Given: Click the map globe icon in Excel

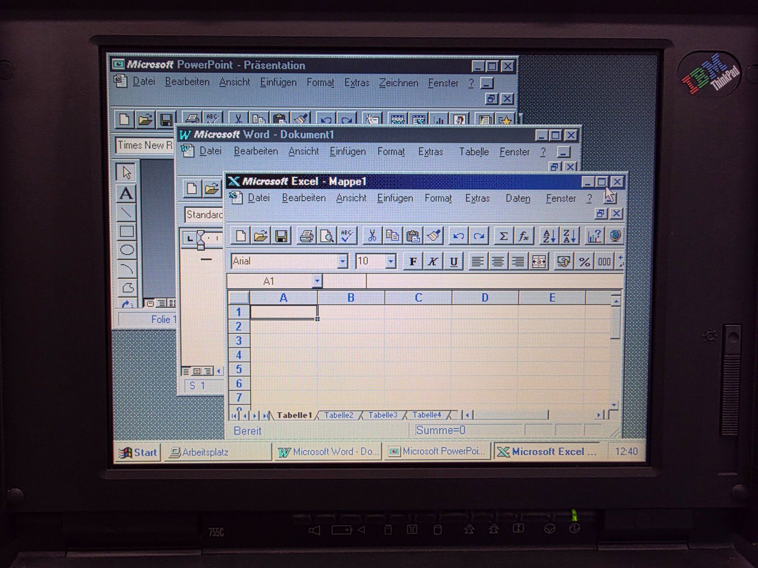Looking at the screenshot, I should pos(614,236).
